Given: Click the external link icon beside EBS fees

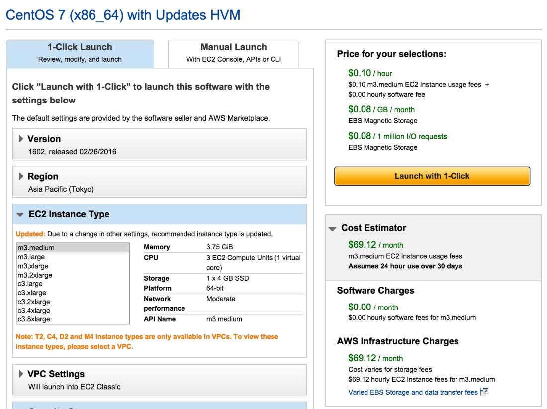Looking at the screenshot, I should pos(484,392).
